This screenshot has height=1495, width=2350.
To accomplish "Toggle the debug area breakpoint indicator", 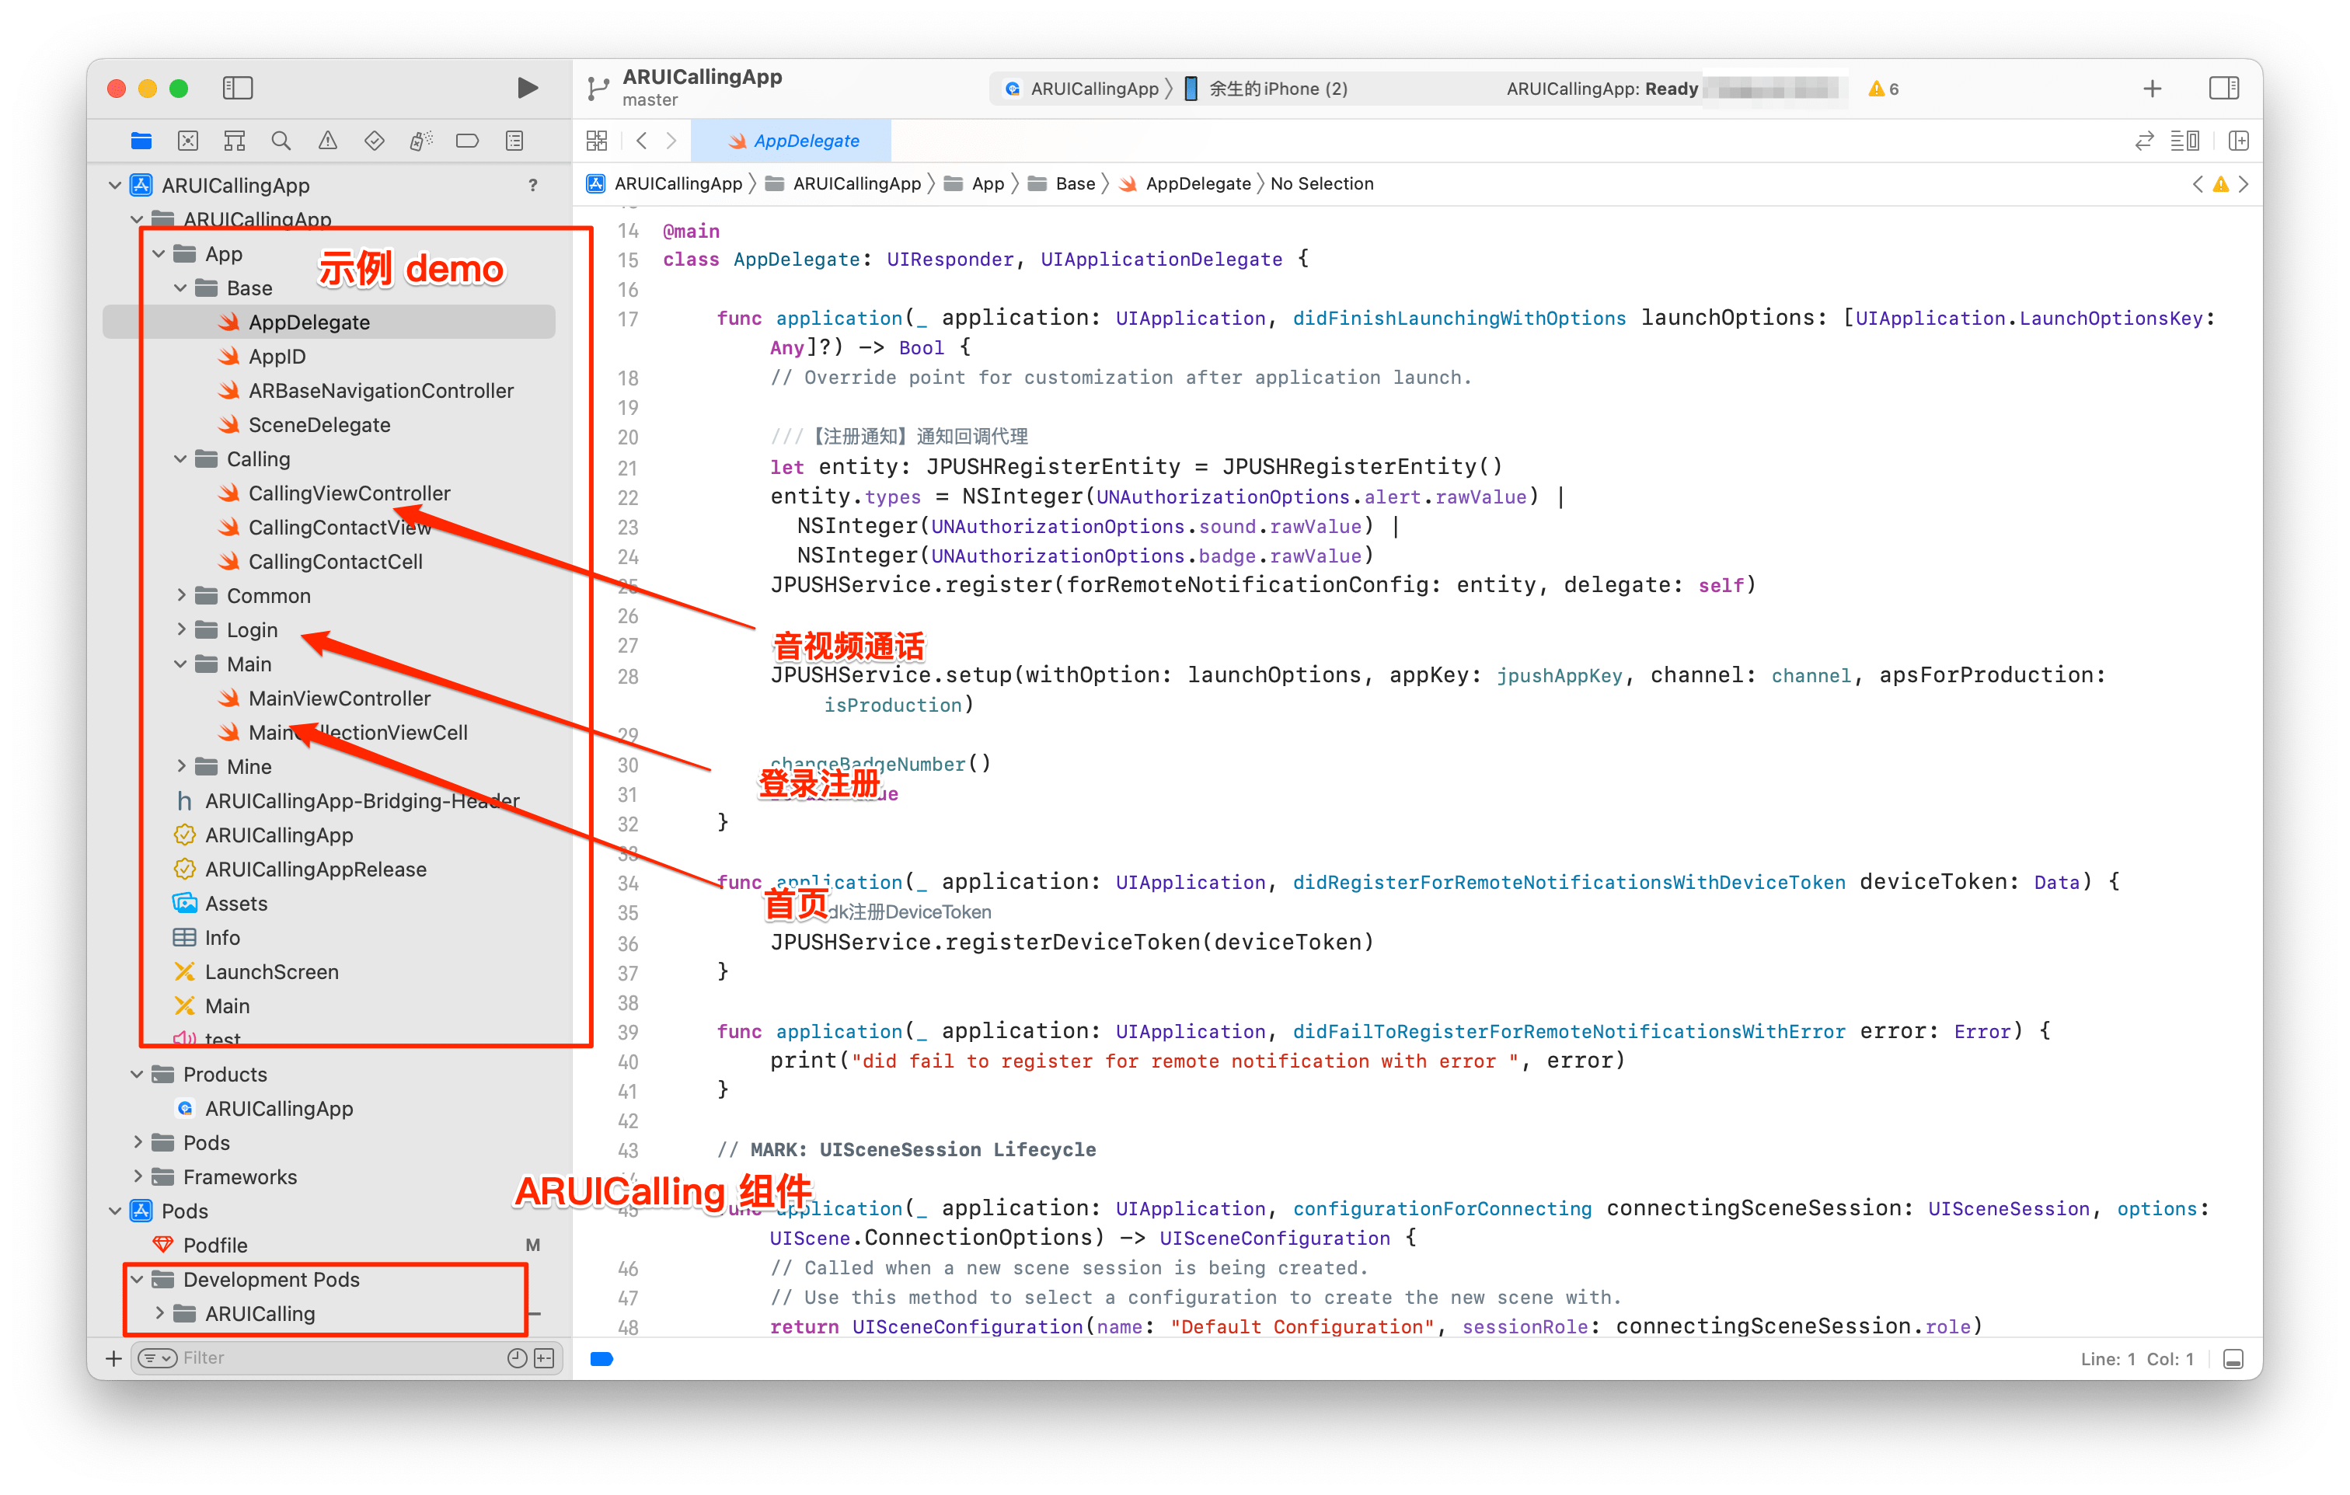I will (x=602, y=1358).
